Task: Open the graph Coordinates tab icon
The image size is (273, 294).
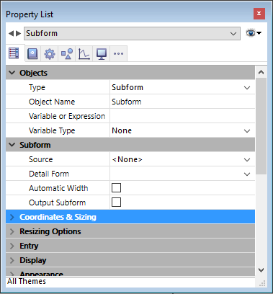Action: [x=84, y=53]
